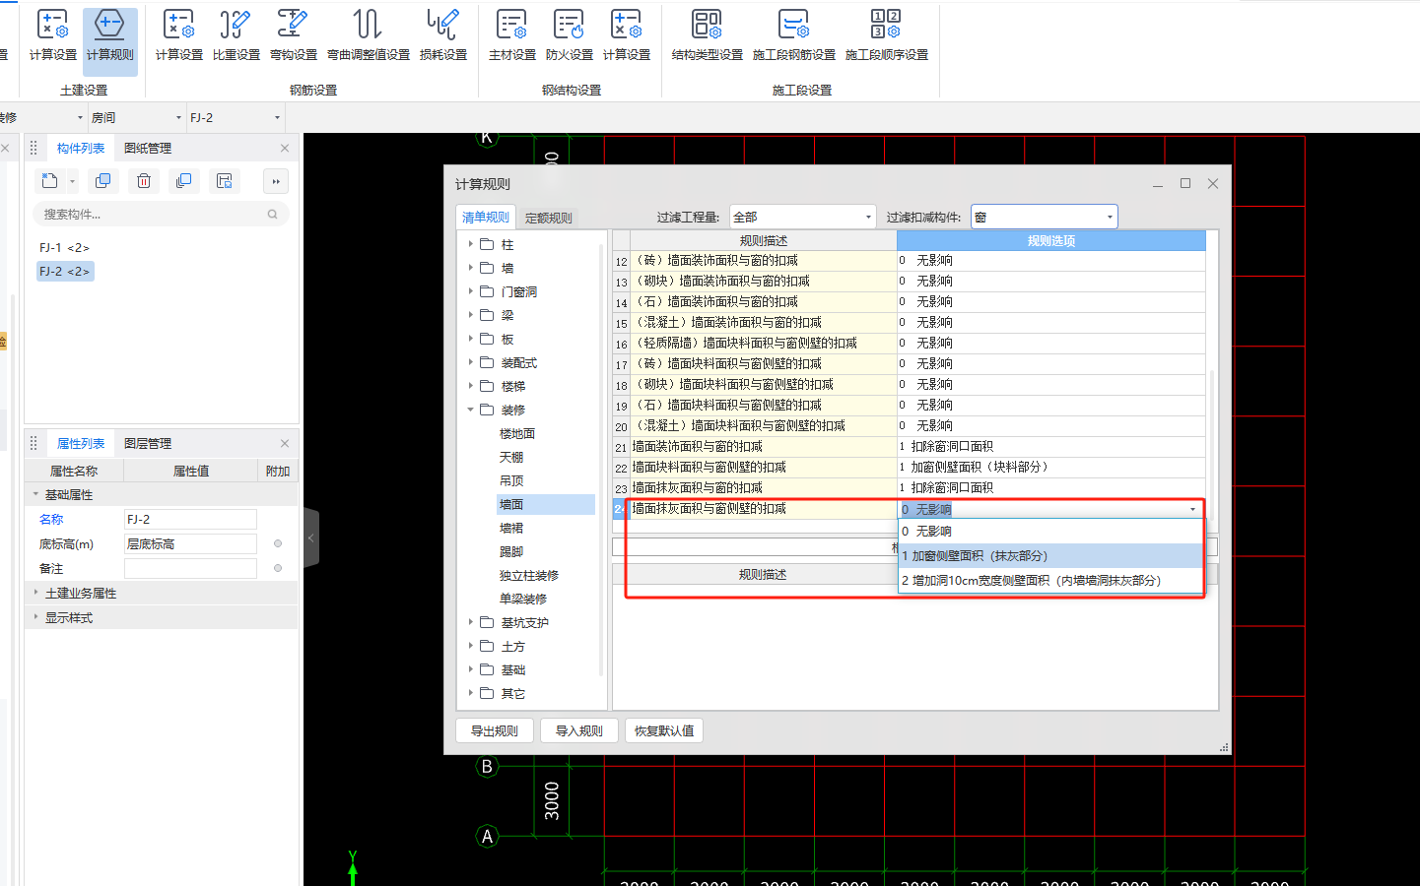The image size is (1420, 886).
Task: Click the 名称 value field FJ-2
Action: 190,519
